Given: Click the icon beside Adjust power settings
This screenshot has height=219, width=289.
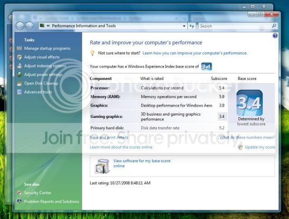Looking at the screenshot, I should tap(19, 75).
